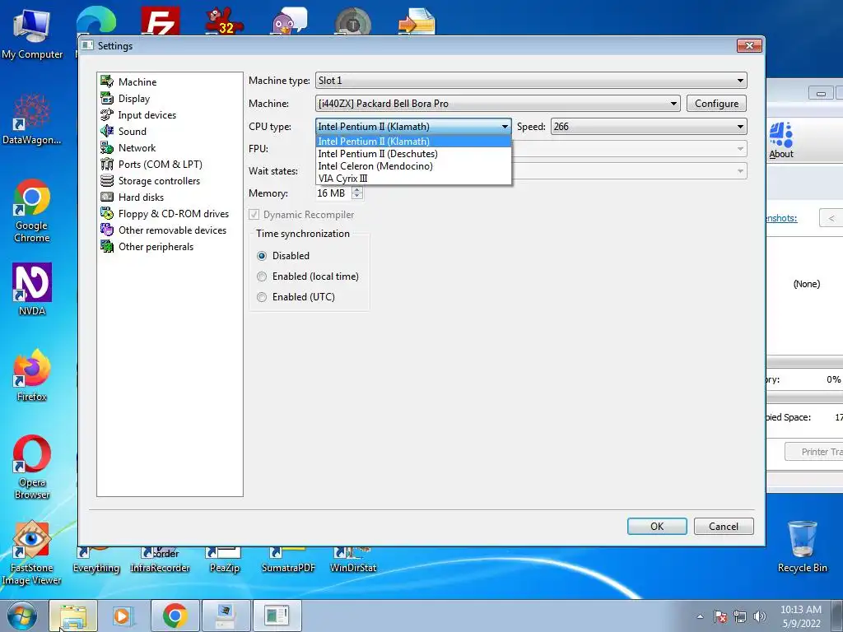Open Google Chrome desktop shortcut
Image resolution: width=843 pixels, height=632 pixels.
32,211
